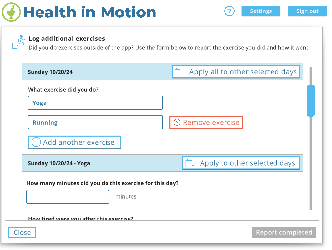Image resolution: width=332 pixels, height=250 pixels.
Task: Click the copy icon in the Yoga section's Apply button
Action: point(189,163)
